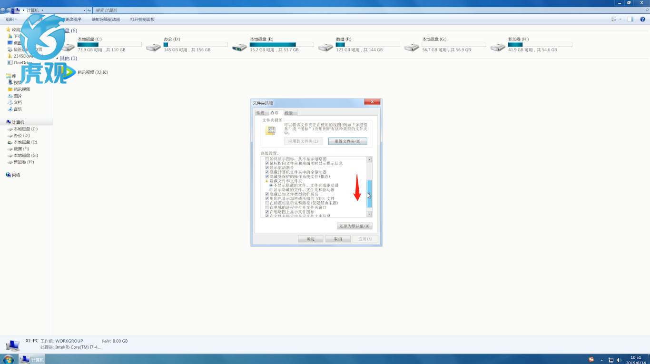Screen dimensions: 650x364
Task: Click 映射网络驱动器 in toolbar
Action: point(106,20)
